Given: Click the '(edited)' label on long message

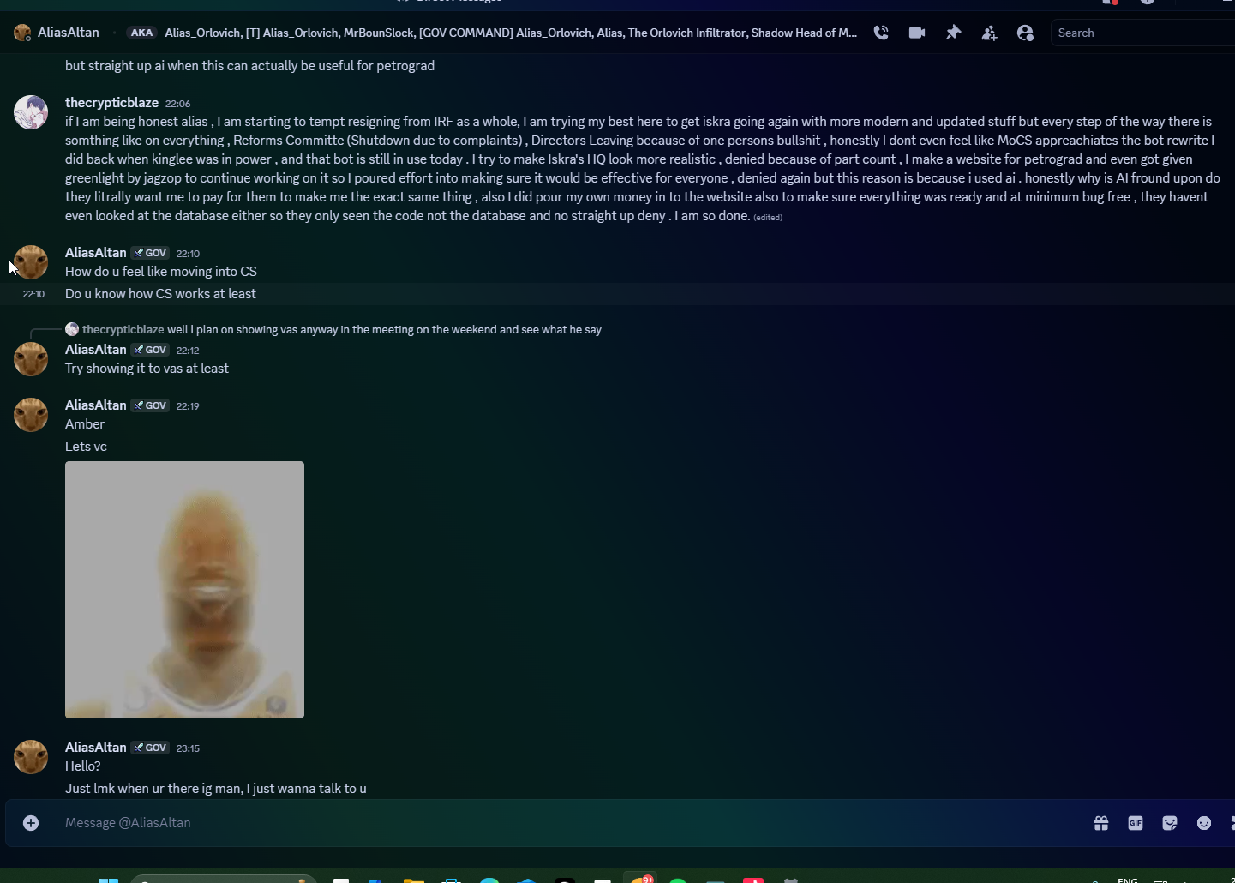Looking at the screenshot, I should pyautogui.click(x=768, y=218).
